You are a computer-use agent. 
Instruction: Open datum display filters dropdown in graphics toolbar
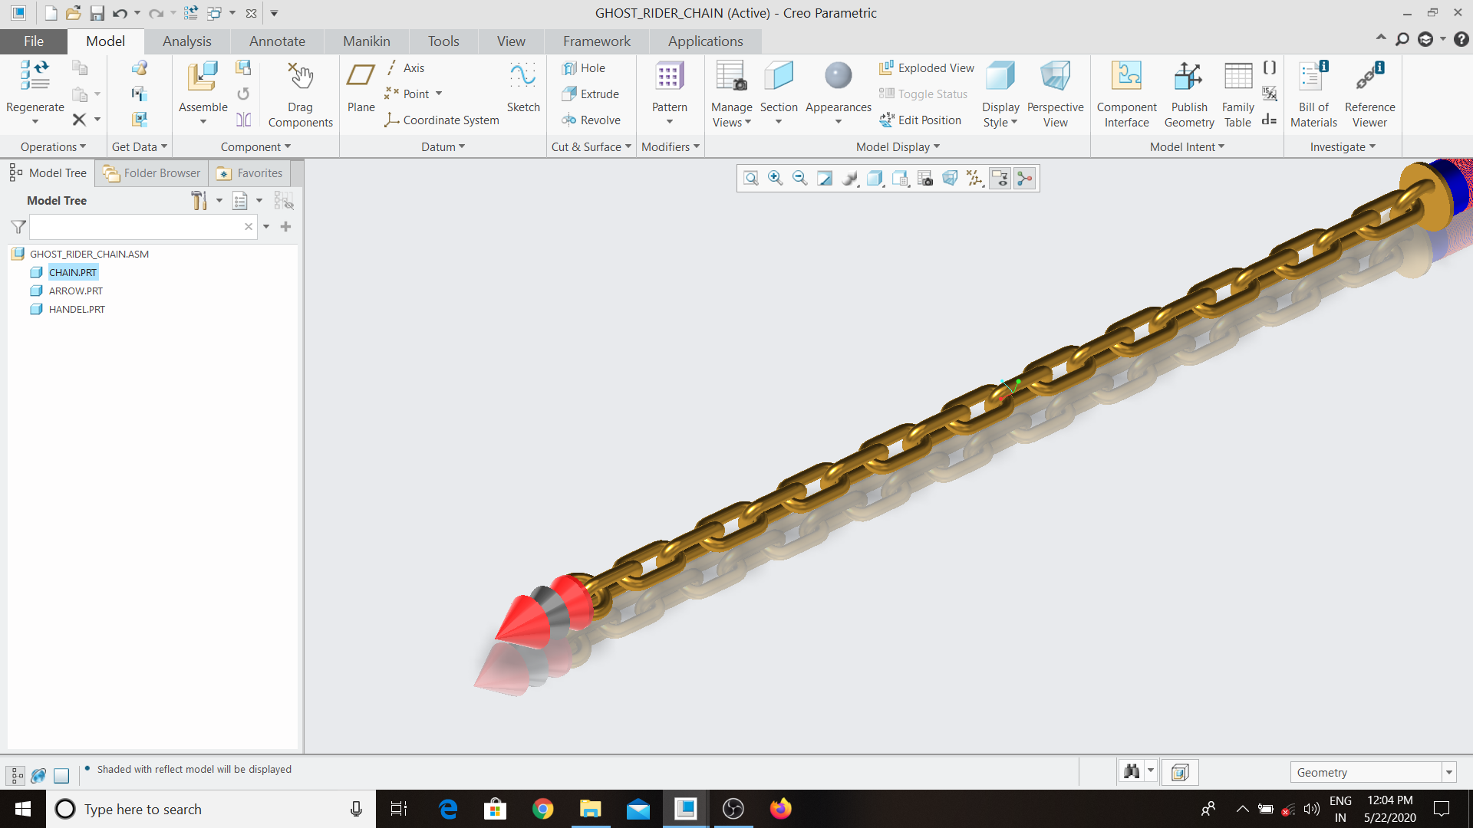click(x=975, y=179)
